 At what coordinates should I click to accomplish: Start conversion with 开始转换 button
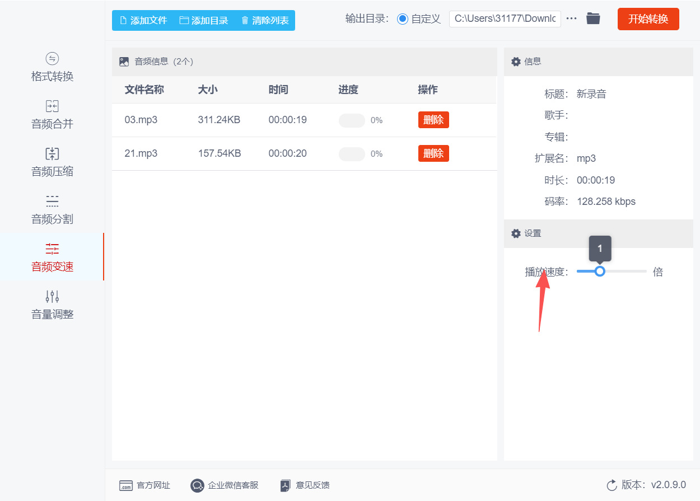coord(648,19)
